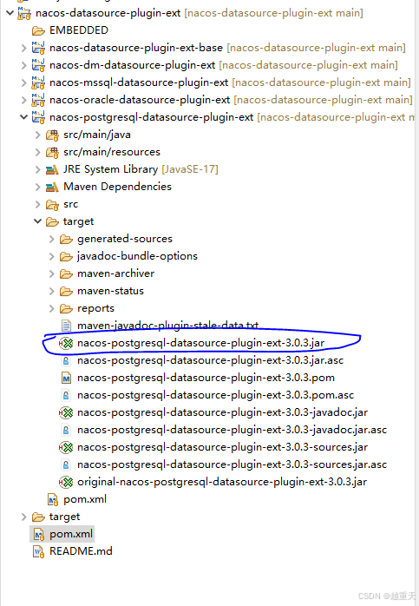Image resolution: width=419 pixels, height=606 pixels.
Task: Click the README.md file icon
Action: (x=39, y=551)
